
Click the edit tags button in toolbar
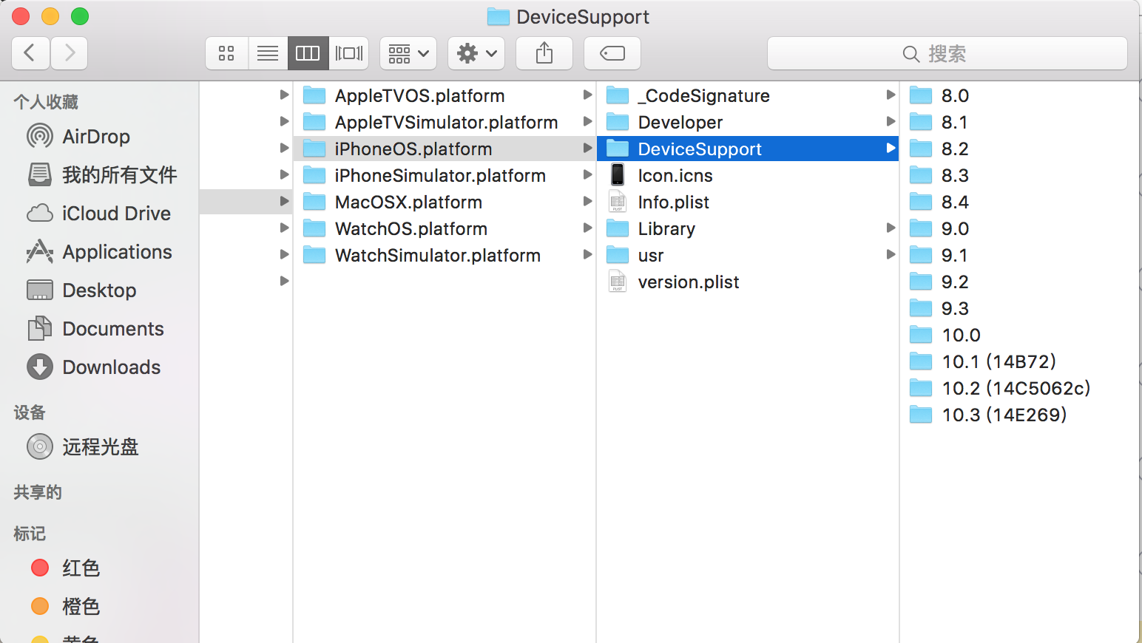(612, 52)
